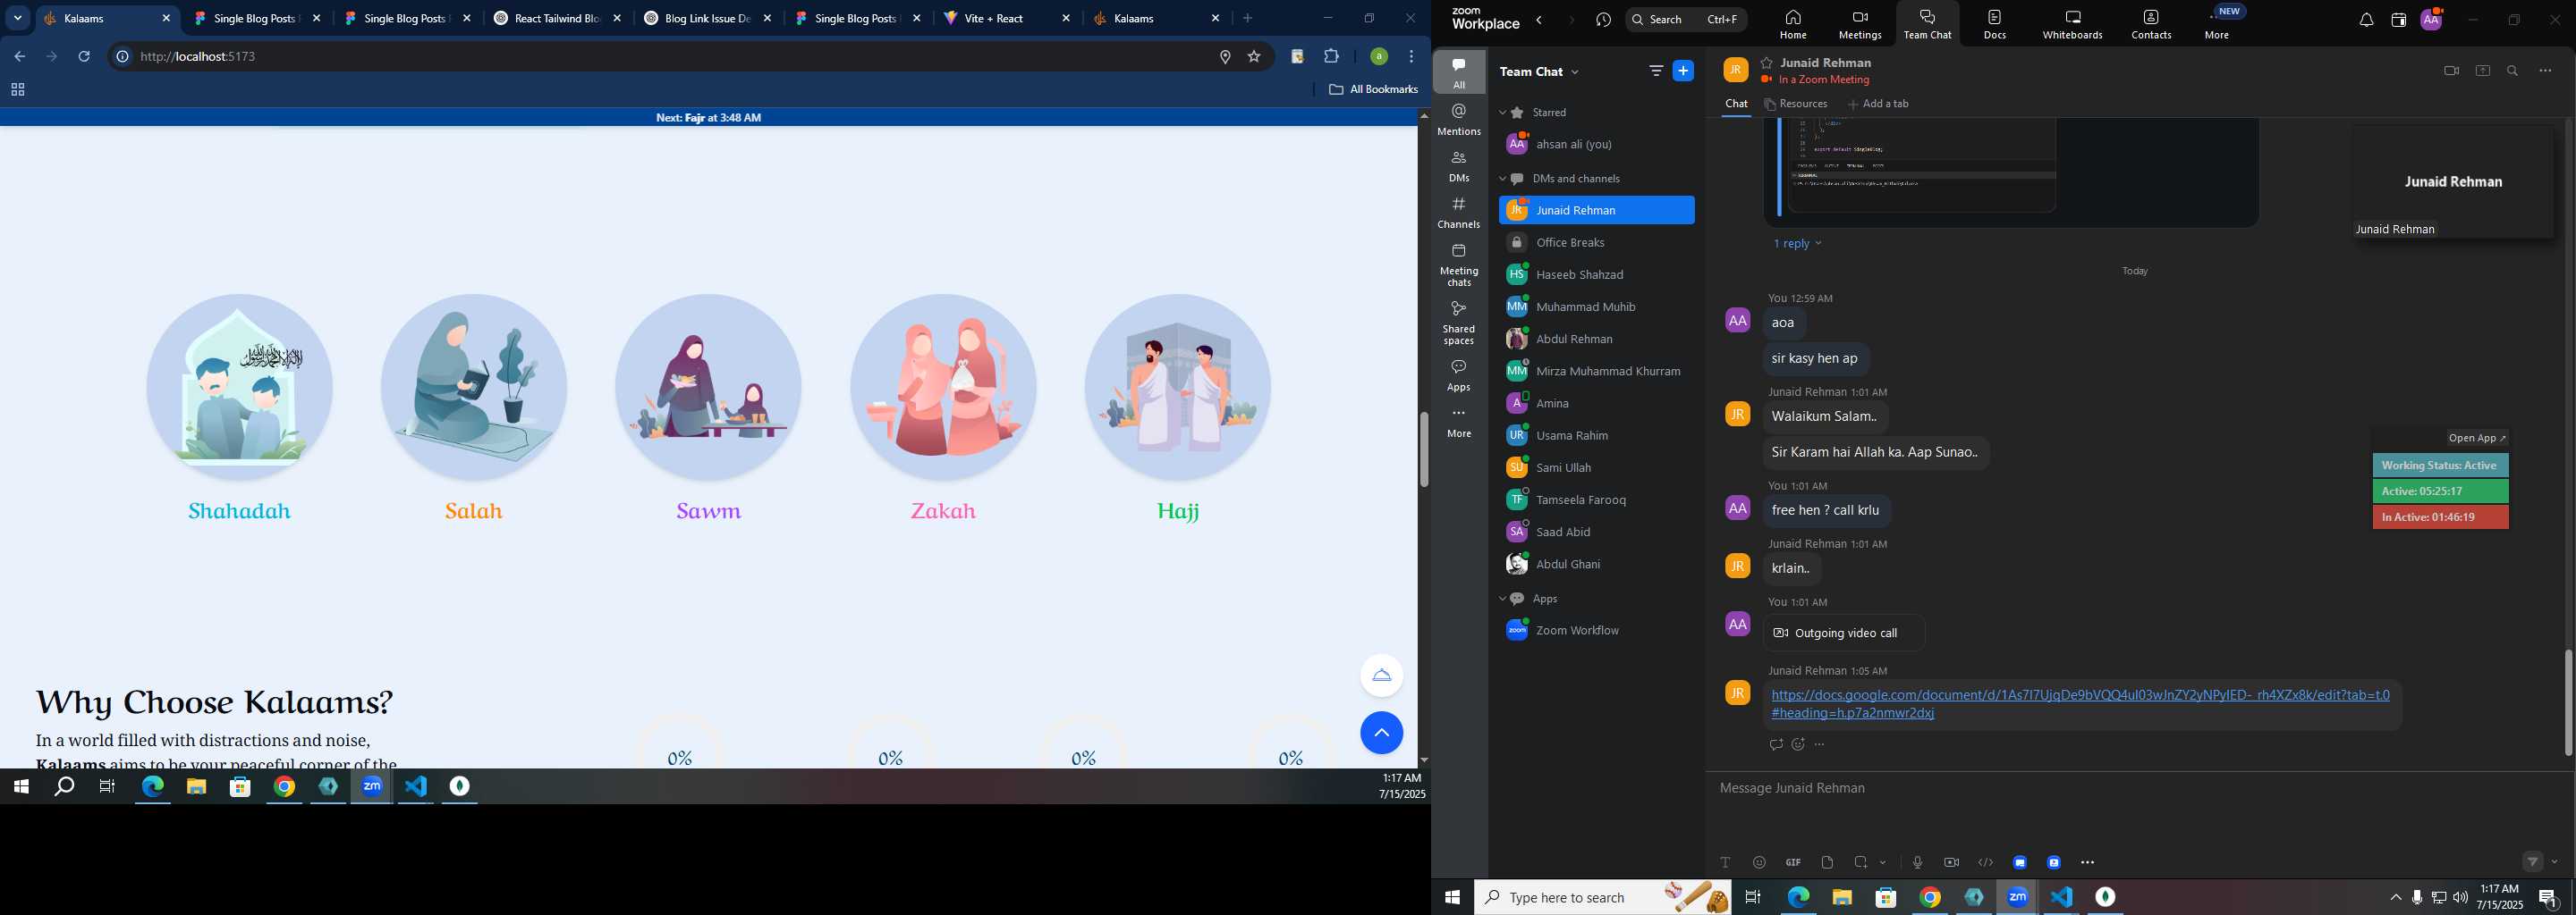
Task: Open Meeting chats in the chat sidebar
Action: click(1459, 264)
